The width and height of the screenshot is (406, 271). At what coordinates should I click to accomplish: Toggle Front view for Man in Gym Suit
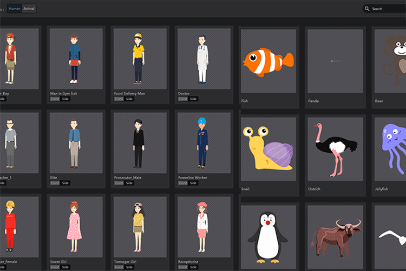(x=55, y=99)
